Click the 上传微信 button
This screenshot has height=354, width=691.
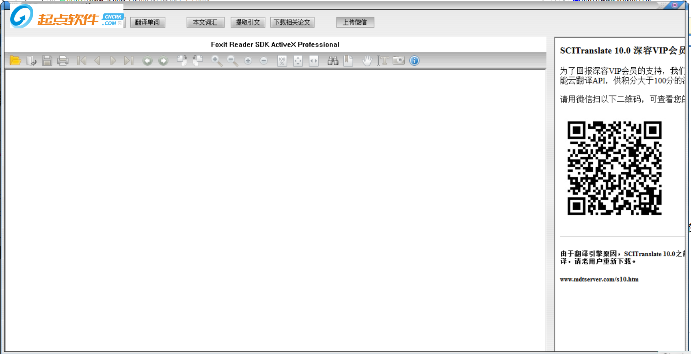(x=355, y=22)
